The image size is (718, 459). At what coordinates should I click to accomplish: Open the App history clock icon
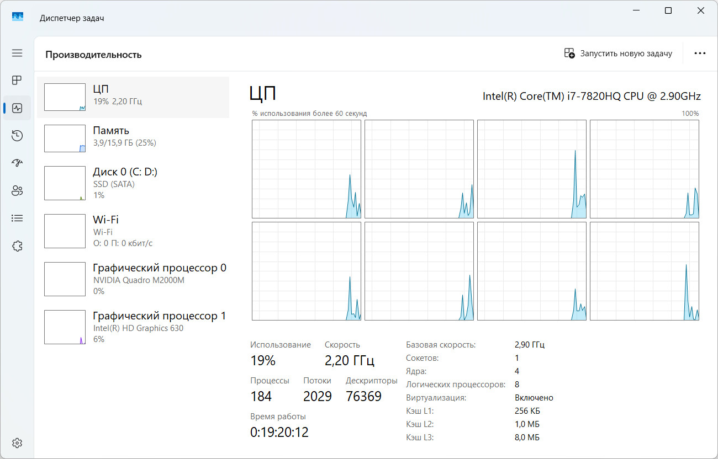pyautogui.click(x=17, y=136)
